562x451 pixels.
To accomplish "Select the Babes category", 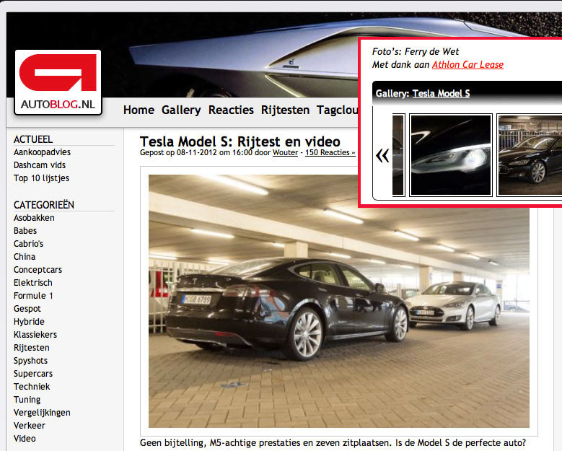I will [x=25, y=230].
